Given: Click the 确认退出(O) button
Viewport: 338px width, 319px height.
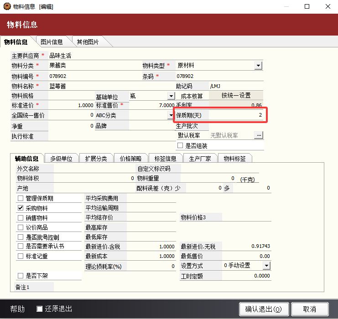Looking at the screenshot, I should [264, 309].
